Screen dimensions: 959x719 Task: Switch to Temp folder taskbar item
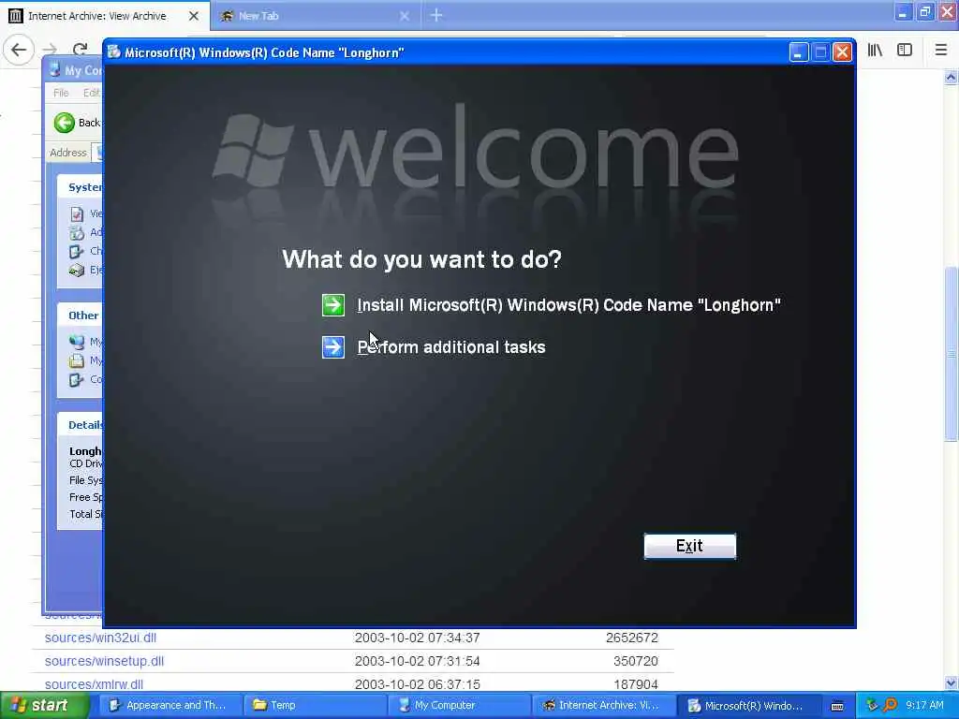[314, 706]
